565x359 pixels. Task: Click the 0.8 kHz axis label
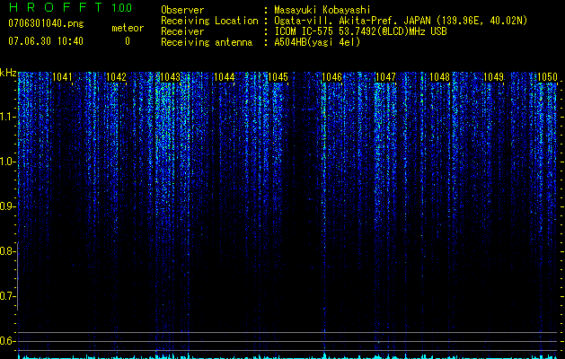[7, 251]
